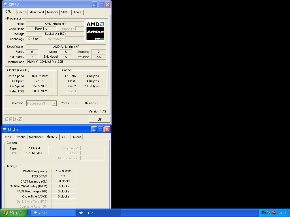Activate second CPU-Z taskbar button
290x217 pixels.
[x=99, y=213]
